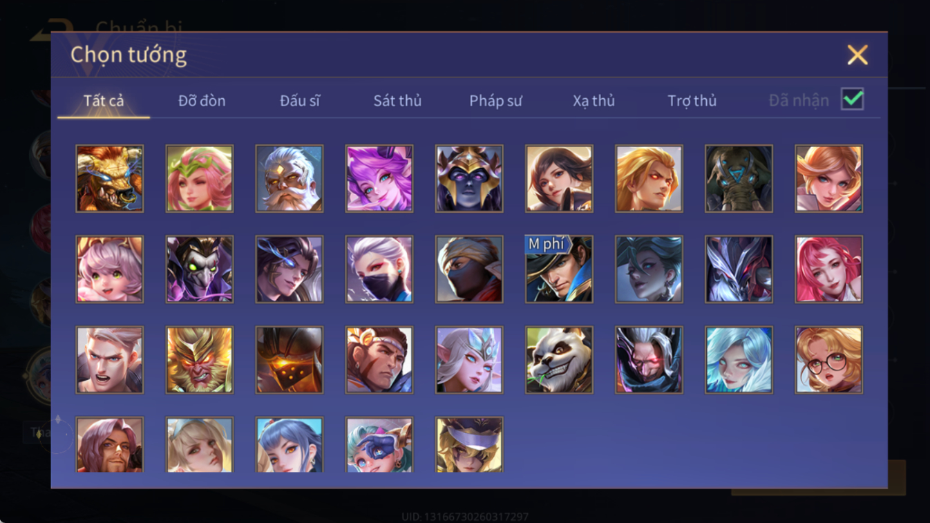The width and height of the screenshot is (930, 523).
Task: Select the girl with round glasses
Action: click(828, 360)
